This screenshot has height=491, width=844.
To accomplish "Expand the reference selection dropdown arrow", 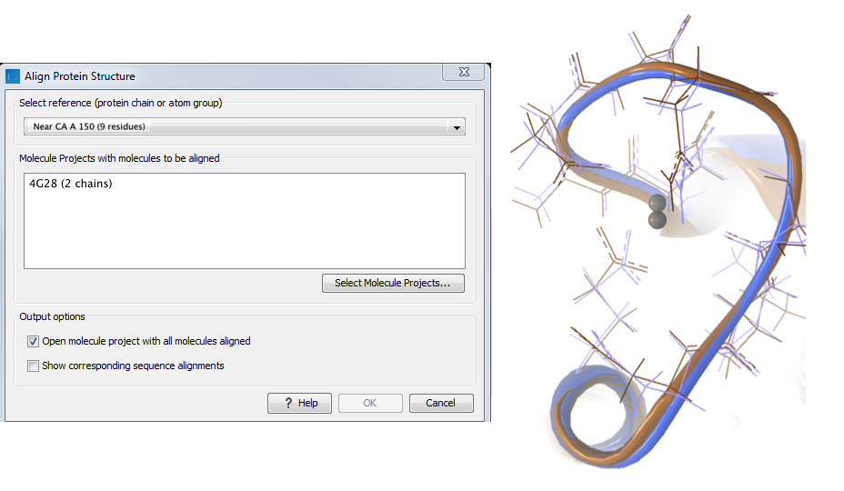I will (x=457, y=127).
